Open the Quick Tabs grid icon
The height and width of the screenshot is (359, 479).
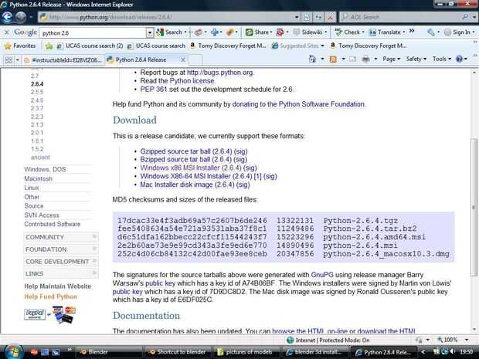point(8,60)
